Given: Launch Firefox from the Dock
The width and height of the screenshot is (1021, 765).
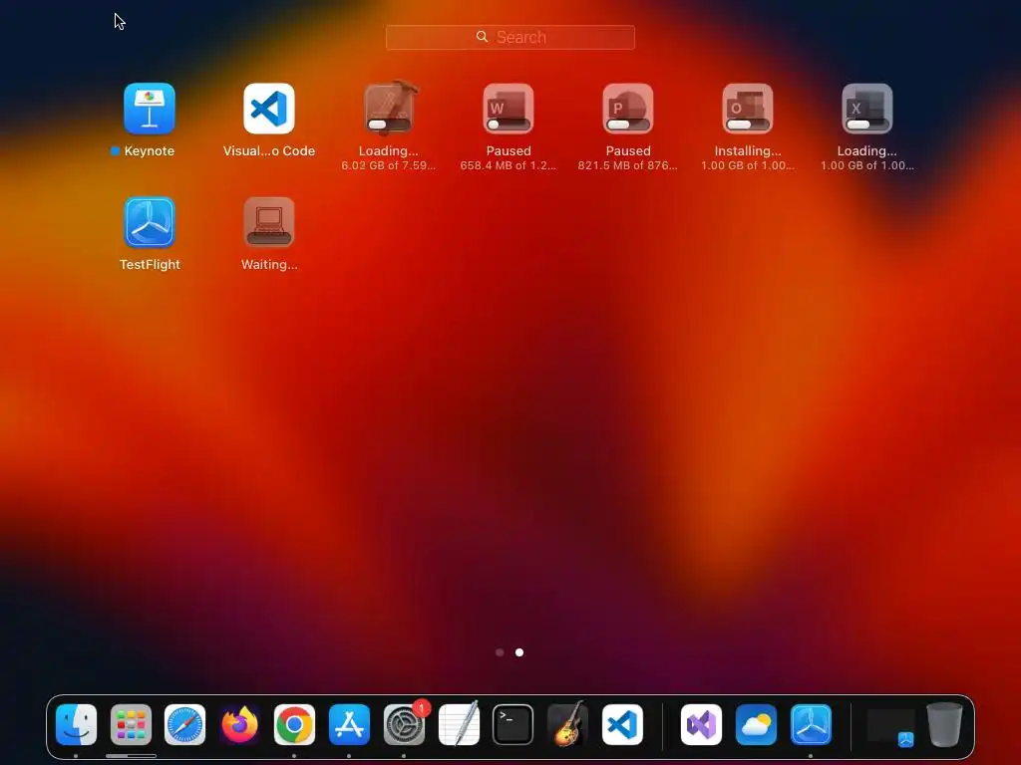Looking at the screenshot, I should (239, 725).
